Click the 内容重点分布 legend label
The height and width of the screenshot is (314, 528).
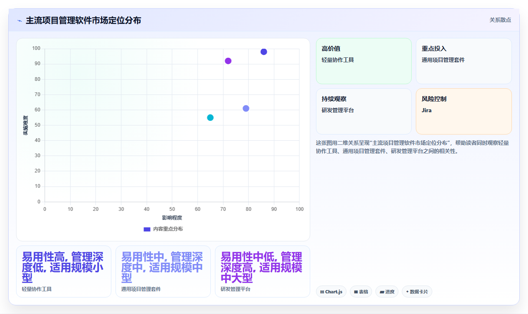click(168, 229)
